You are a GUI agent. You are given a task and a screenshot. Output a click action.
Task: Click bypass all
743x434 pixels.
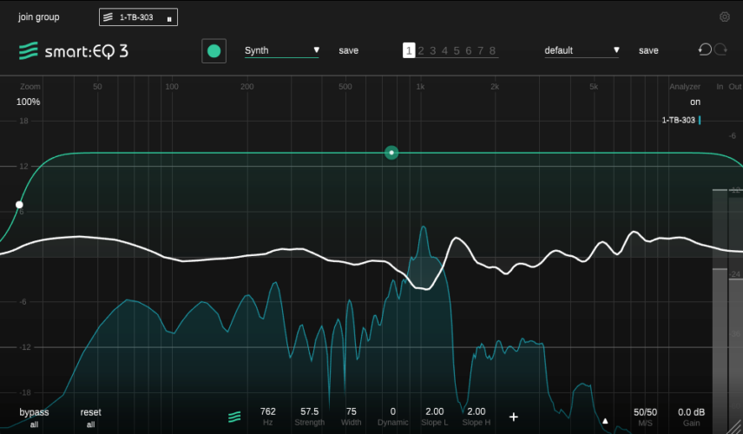coord(34,418)
